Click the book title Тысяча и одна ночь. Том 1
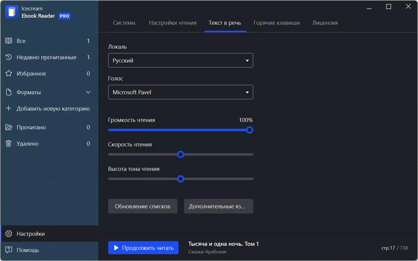Viewport: 418px width, 261px height. tap(223, 244)
